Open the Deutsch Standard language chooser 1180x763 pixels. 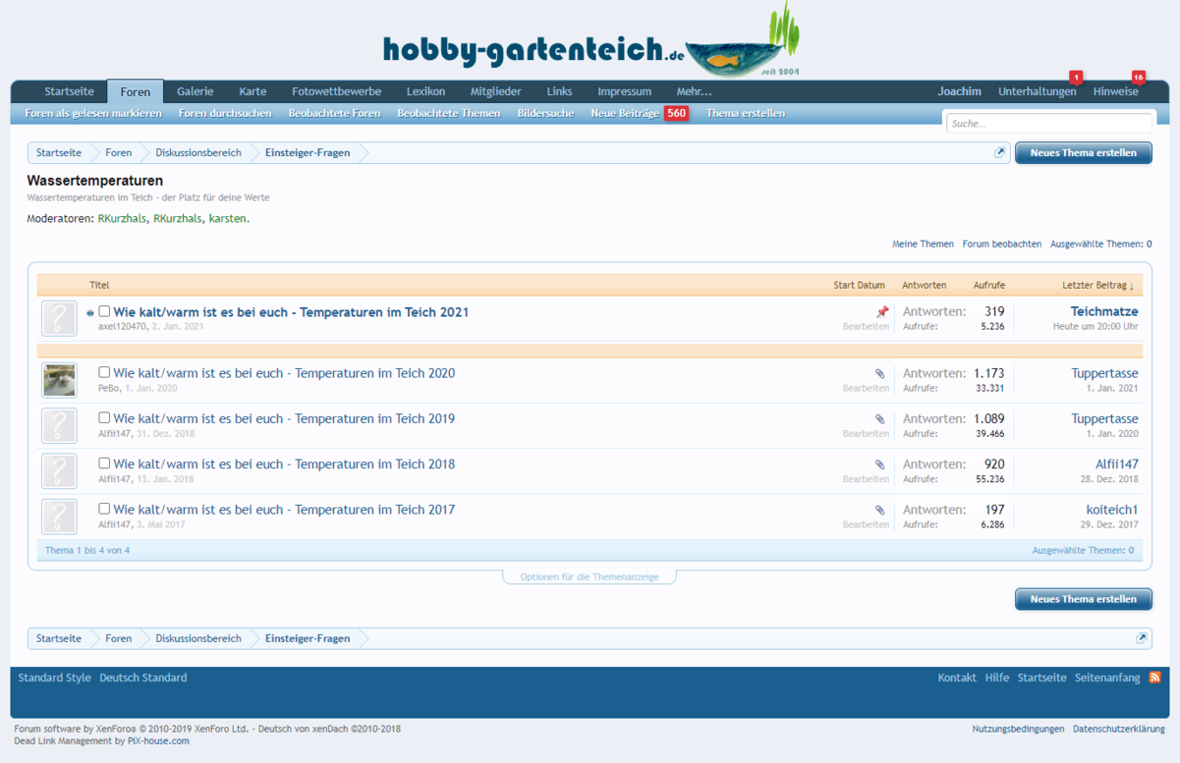pos(142,678)
